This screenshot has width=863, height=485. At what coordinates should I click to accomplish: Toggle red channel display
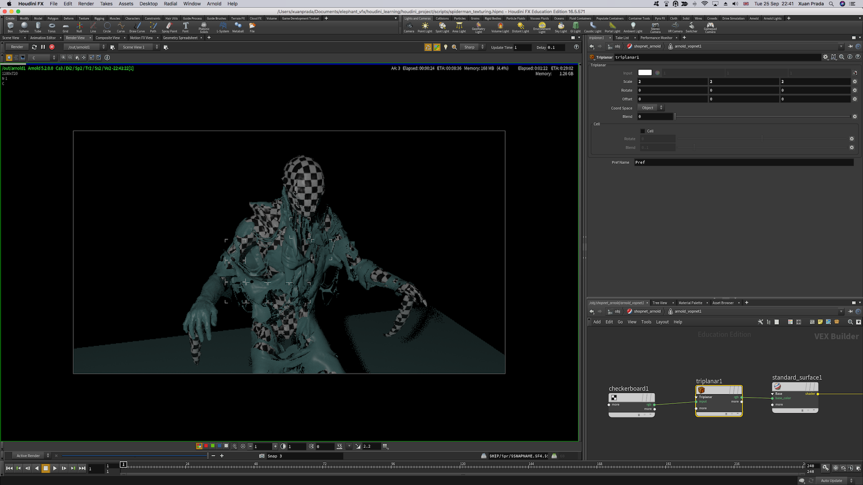click(x=206, y=446)
